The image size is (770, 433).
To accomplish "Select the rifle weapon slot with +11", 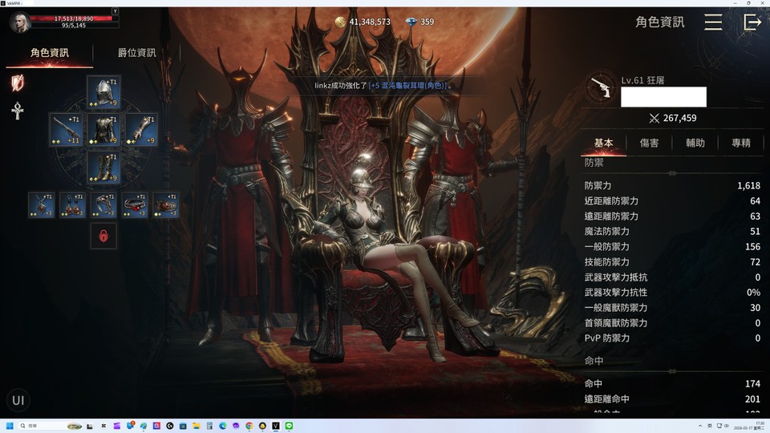I will [x=66, y=130].
